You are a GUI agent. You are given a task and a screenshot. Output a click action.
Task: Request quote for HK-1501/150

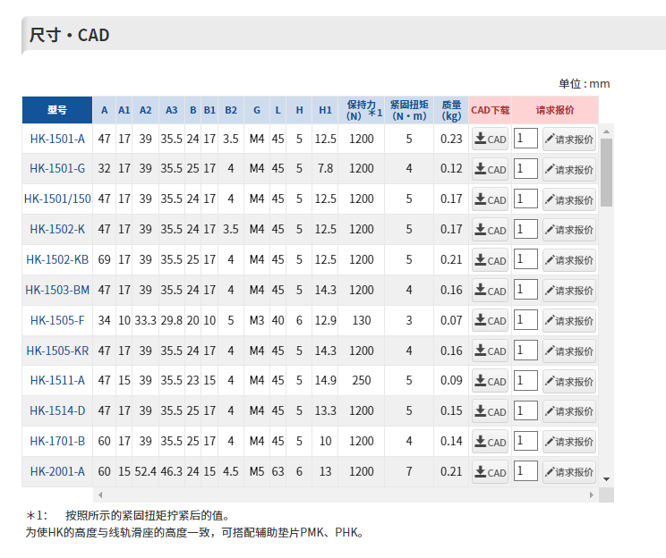coord(569,199)
